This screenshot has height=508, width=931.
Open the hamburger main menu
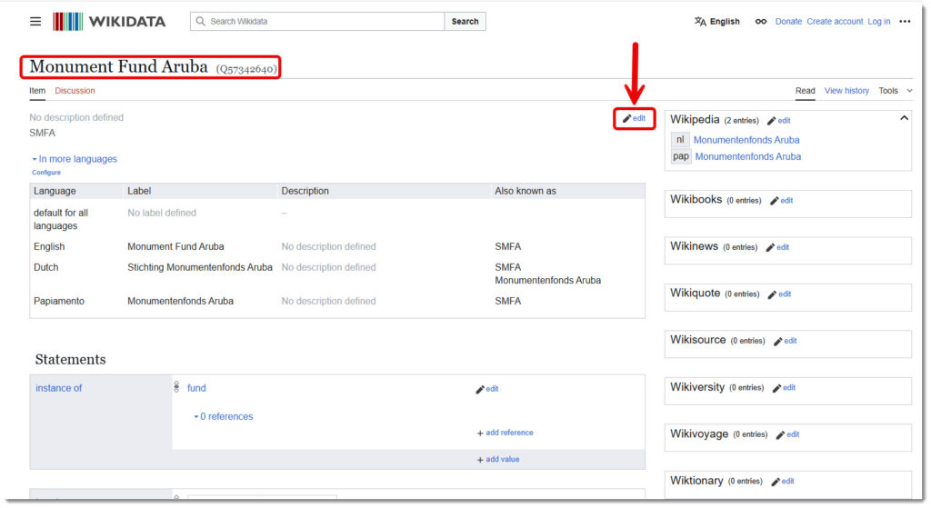35,21
